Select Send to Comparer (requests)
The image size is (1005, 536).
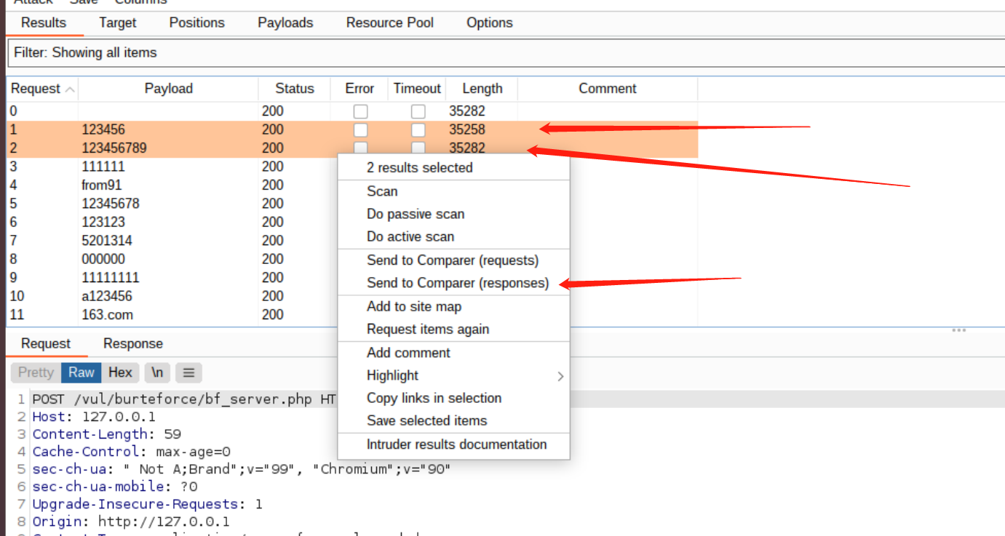(453, 260)
